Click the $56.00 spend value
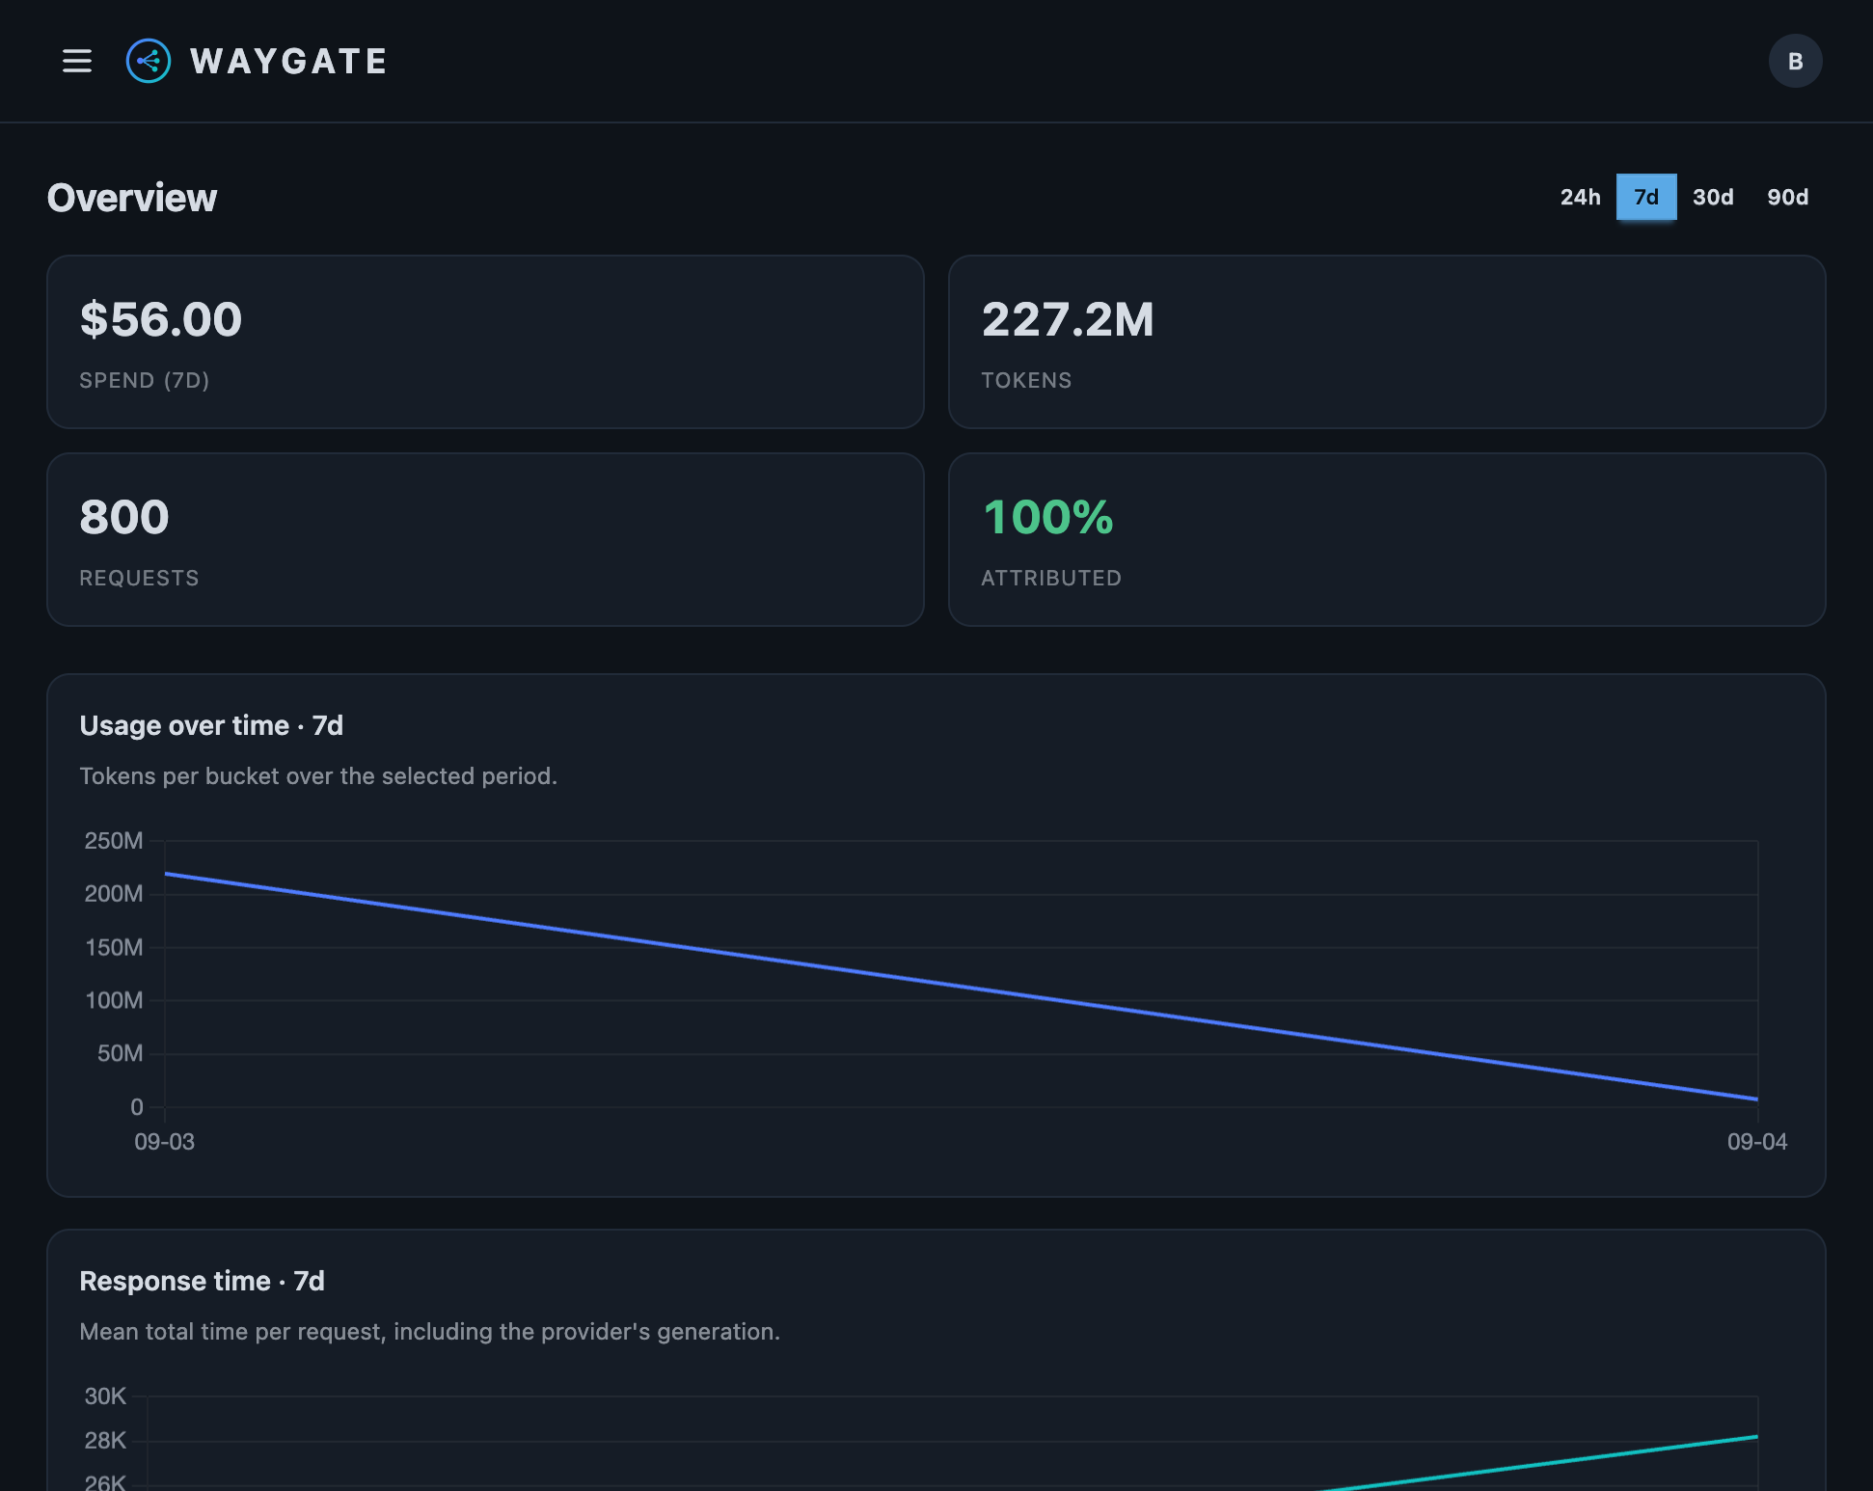The height and width of the screenshot is (1491, 1873). pyautogui.click(x=161, y=319)
